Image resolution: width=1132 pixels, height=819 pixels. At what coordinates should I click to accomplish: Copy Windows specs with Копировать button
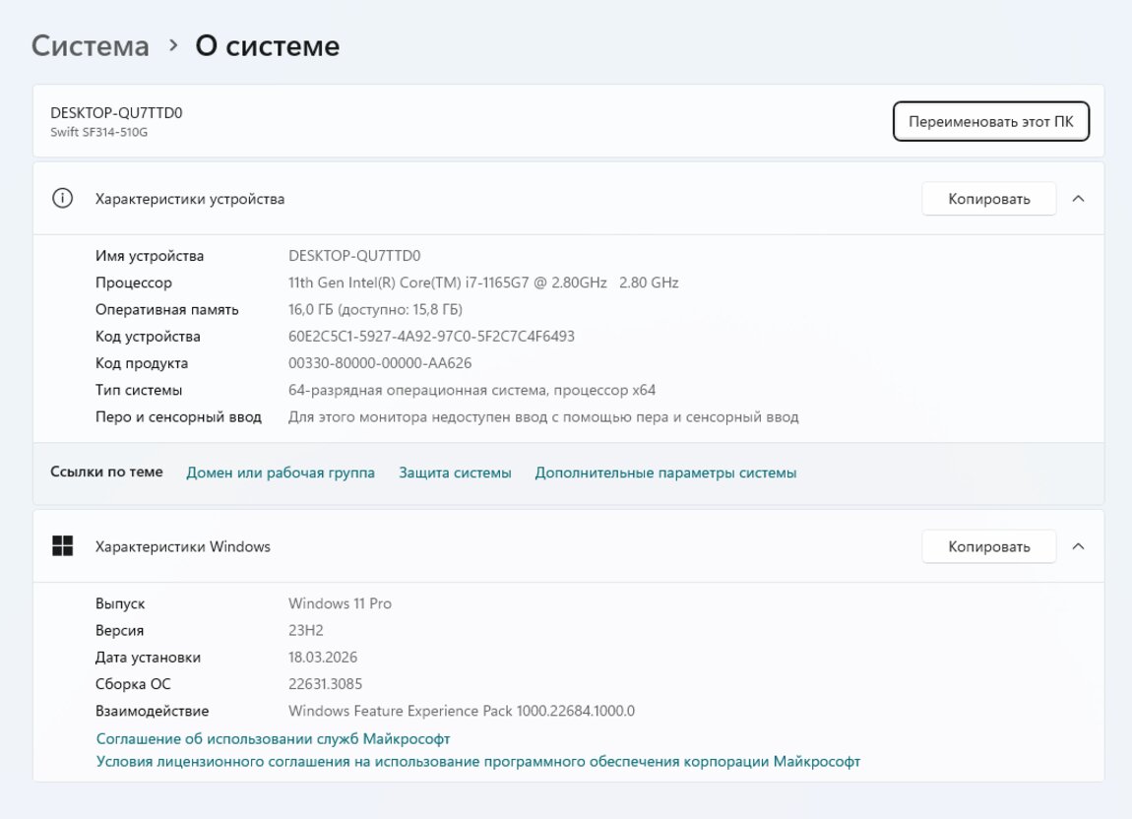pos(988,546)
